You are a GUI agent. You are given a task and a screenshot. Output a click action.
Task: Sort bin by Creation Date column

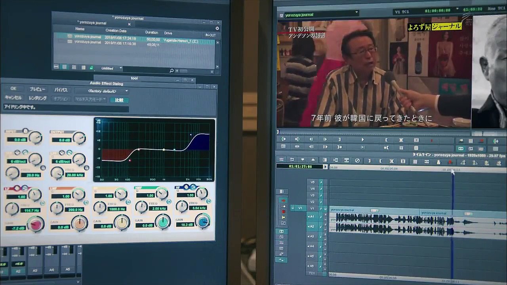click(116, 30)
